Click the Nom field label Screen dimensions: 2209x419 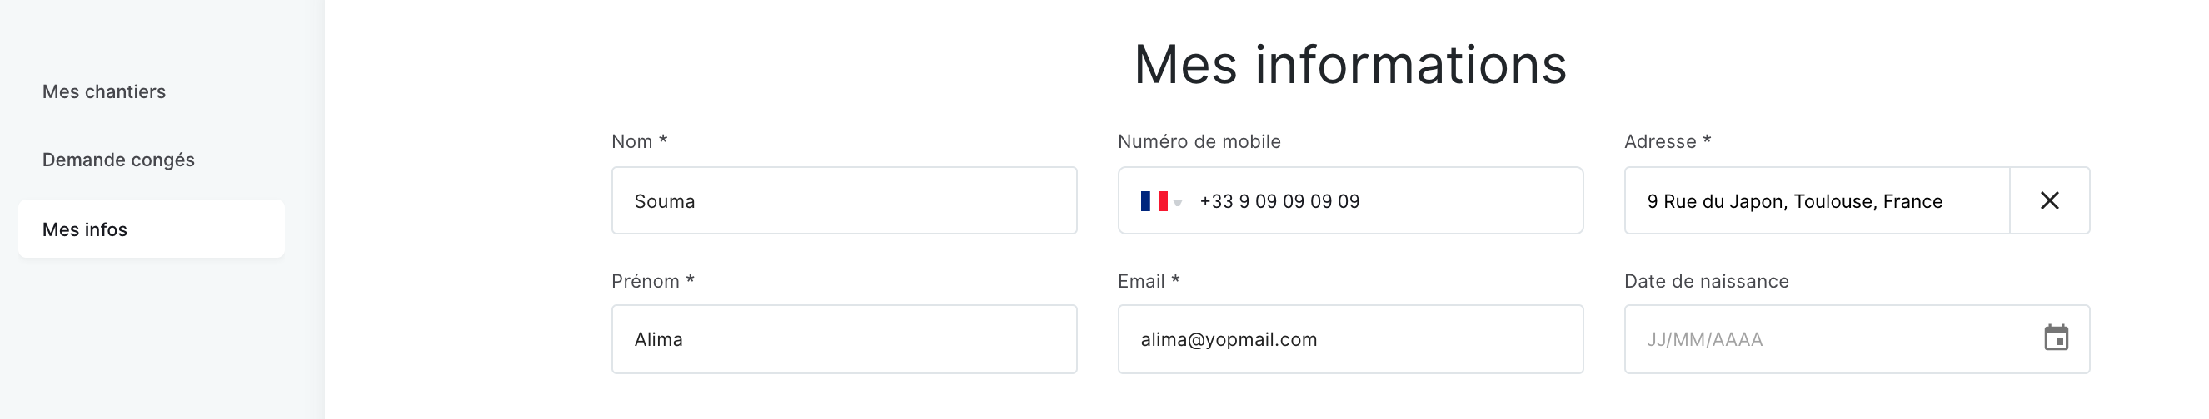[639, 142]
